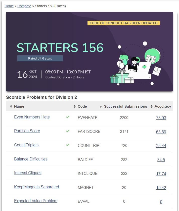Viewport: 179px width, 211px height.
Task: Sort by Successful Submissions header
Action: [x=125, y=106]
